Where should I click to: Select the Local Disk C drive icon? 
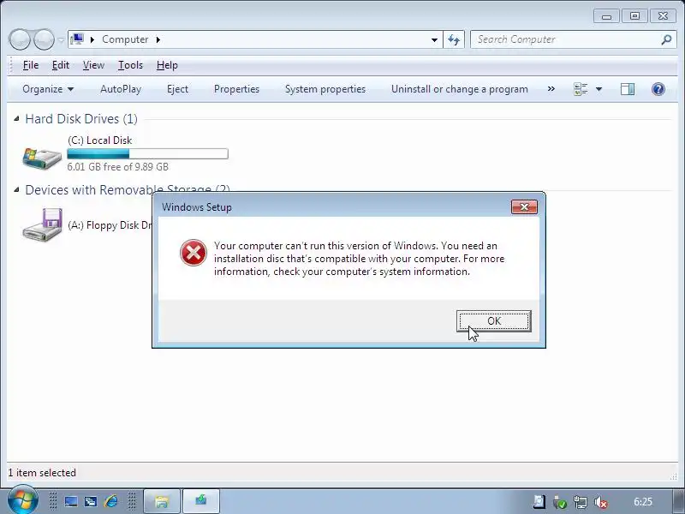point(42,158)
